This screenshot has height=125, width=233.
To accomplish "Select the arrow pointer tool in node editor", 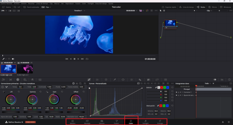I will (x=160, y=11).
